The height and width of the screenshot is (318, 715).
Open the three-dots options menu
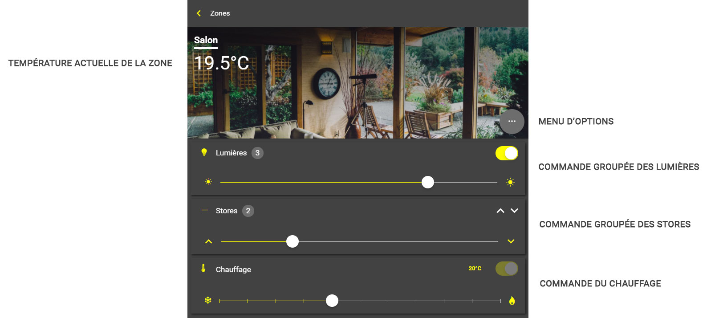coord(512,121)
